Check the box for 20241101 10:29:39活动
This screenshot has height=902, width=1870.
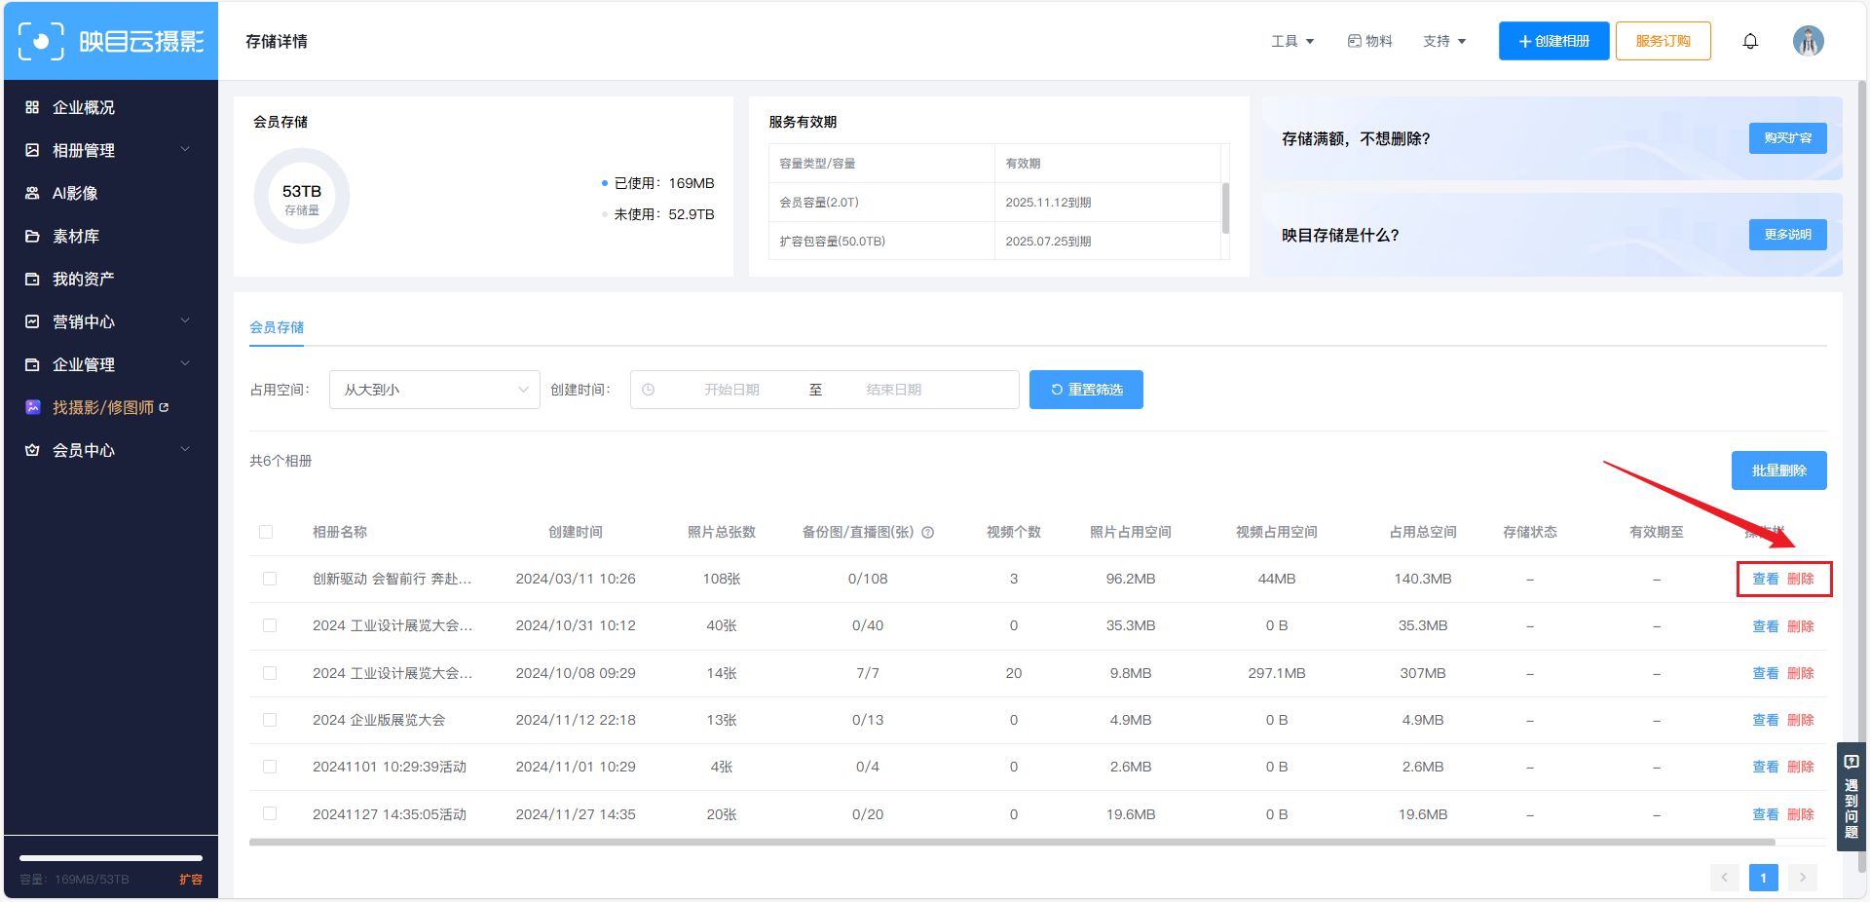point(270,767)
